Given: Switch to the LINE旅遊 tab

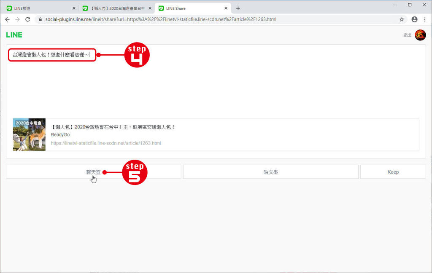Looking at the screenshot, I should (41, 8).
